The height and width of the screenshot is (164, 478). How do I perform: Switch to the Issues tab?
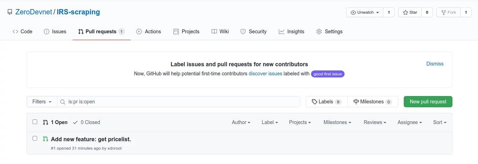55,32
